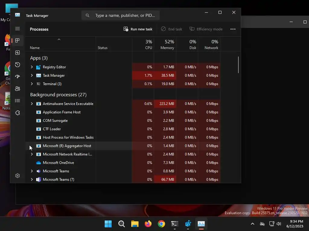Click the Registry Editor app icon
309x231 pixels.
[38, 67]
